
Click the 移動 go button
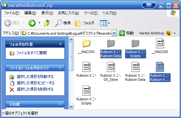tap(126, 33)
